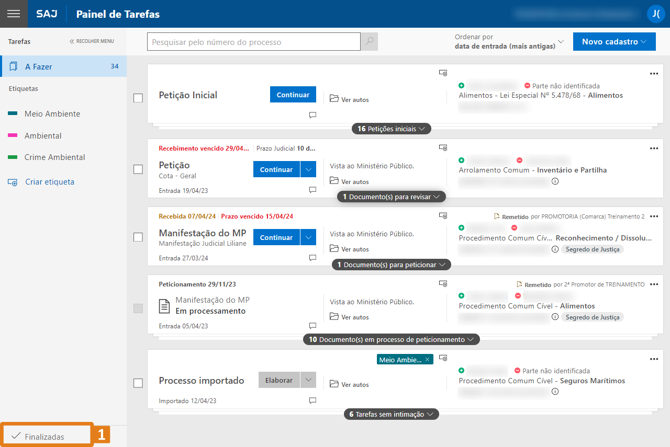Click the pink Ambiental label color
The image size is (670, 447).
tap(13, 135)
